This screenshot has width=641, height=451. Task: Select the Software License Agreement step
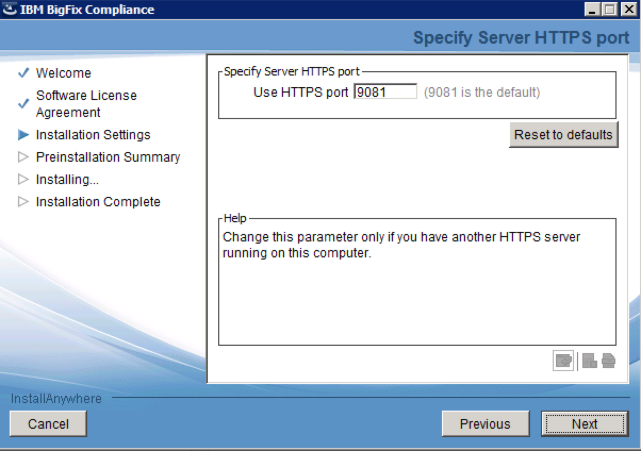[86, 103]
